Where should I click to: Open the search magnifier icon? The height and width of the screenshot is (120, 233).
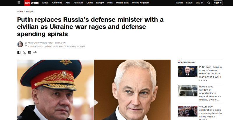209,3
